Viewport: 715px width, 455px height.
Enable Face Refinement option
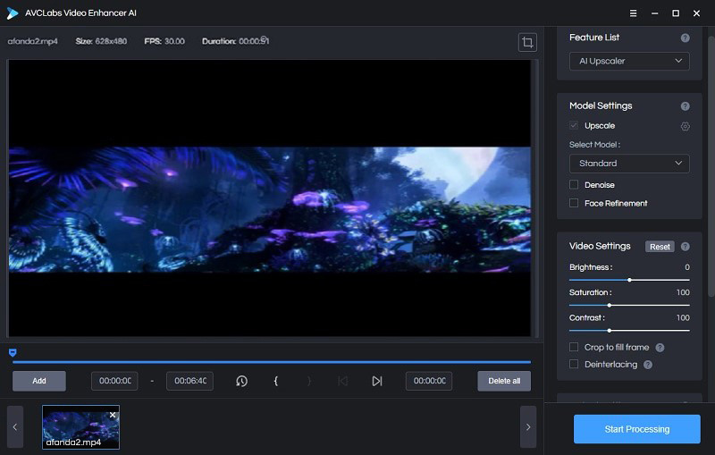point(574,203)
